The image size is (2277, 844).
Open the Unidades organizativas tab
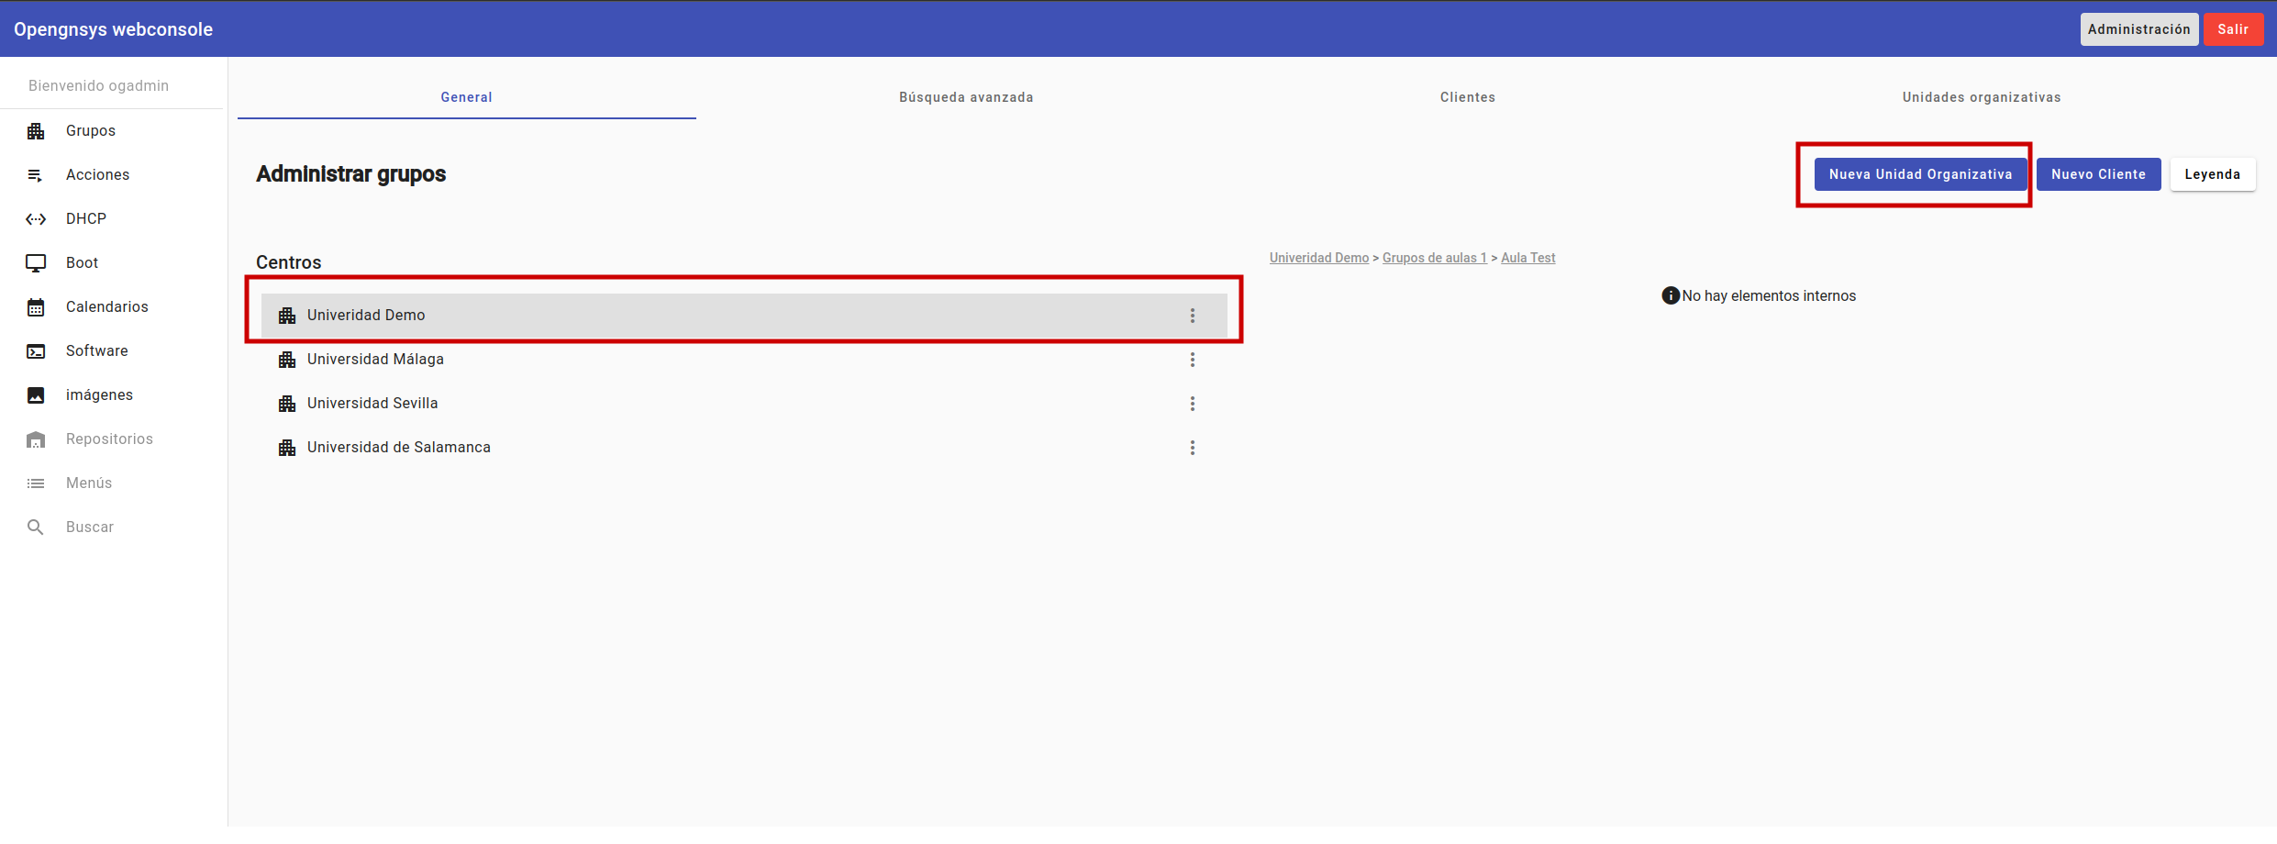coord(1981,97)
